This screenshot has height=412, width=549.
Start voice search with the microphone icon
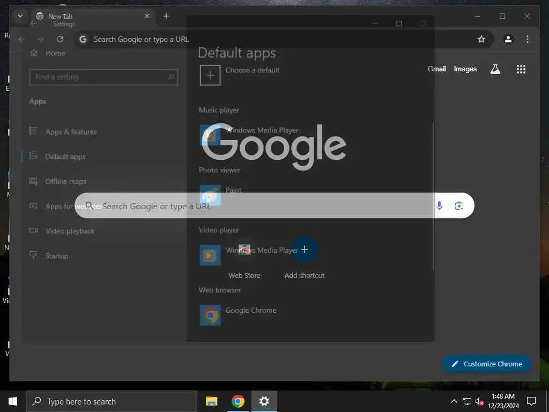coord(439,206)
